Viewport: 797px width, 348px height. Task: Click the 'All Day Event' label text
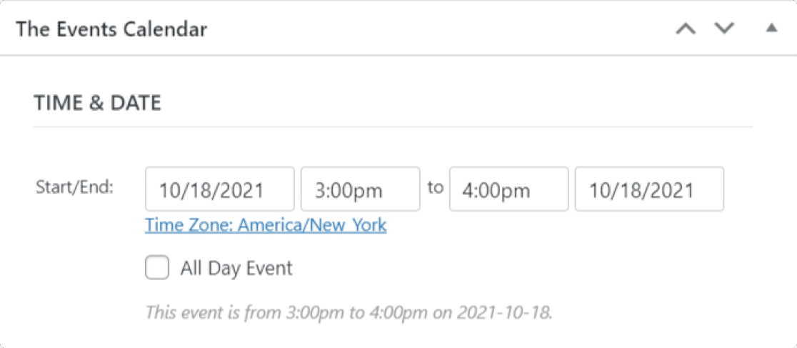236,269
